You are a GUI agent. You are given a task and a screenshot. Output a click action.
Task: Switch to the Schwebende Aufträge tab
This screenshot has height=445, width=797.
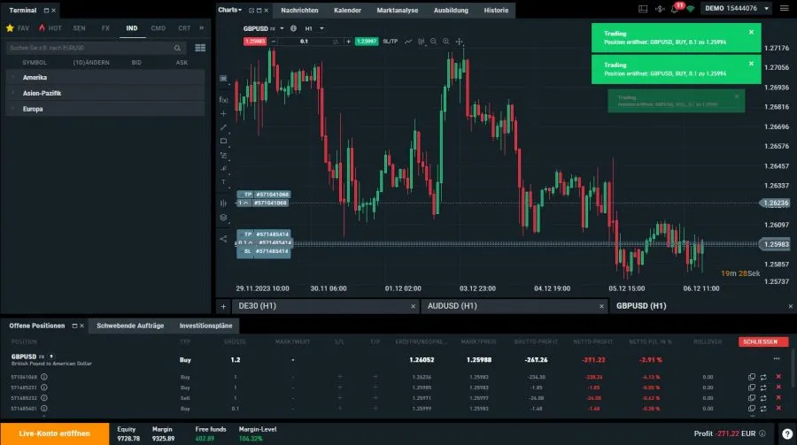point(130,326)
